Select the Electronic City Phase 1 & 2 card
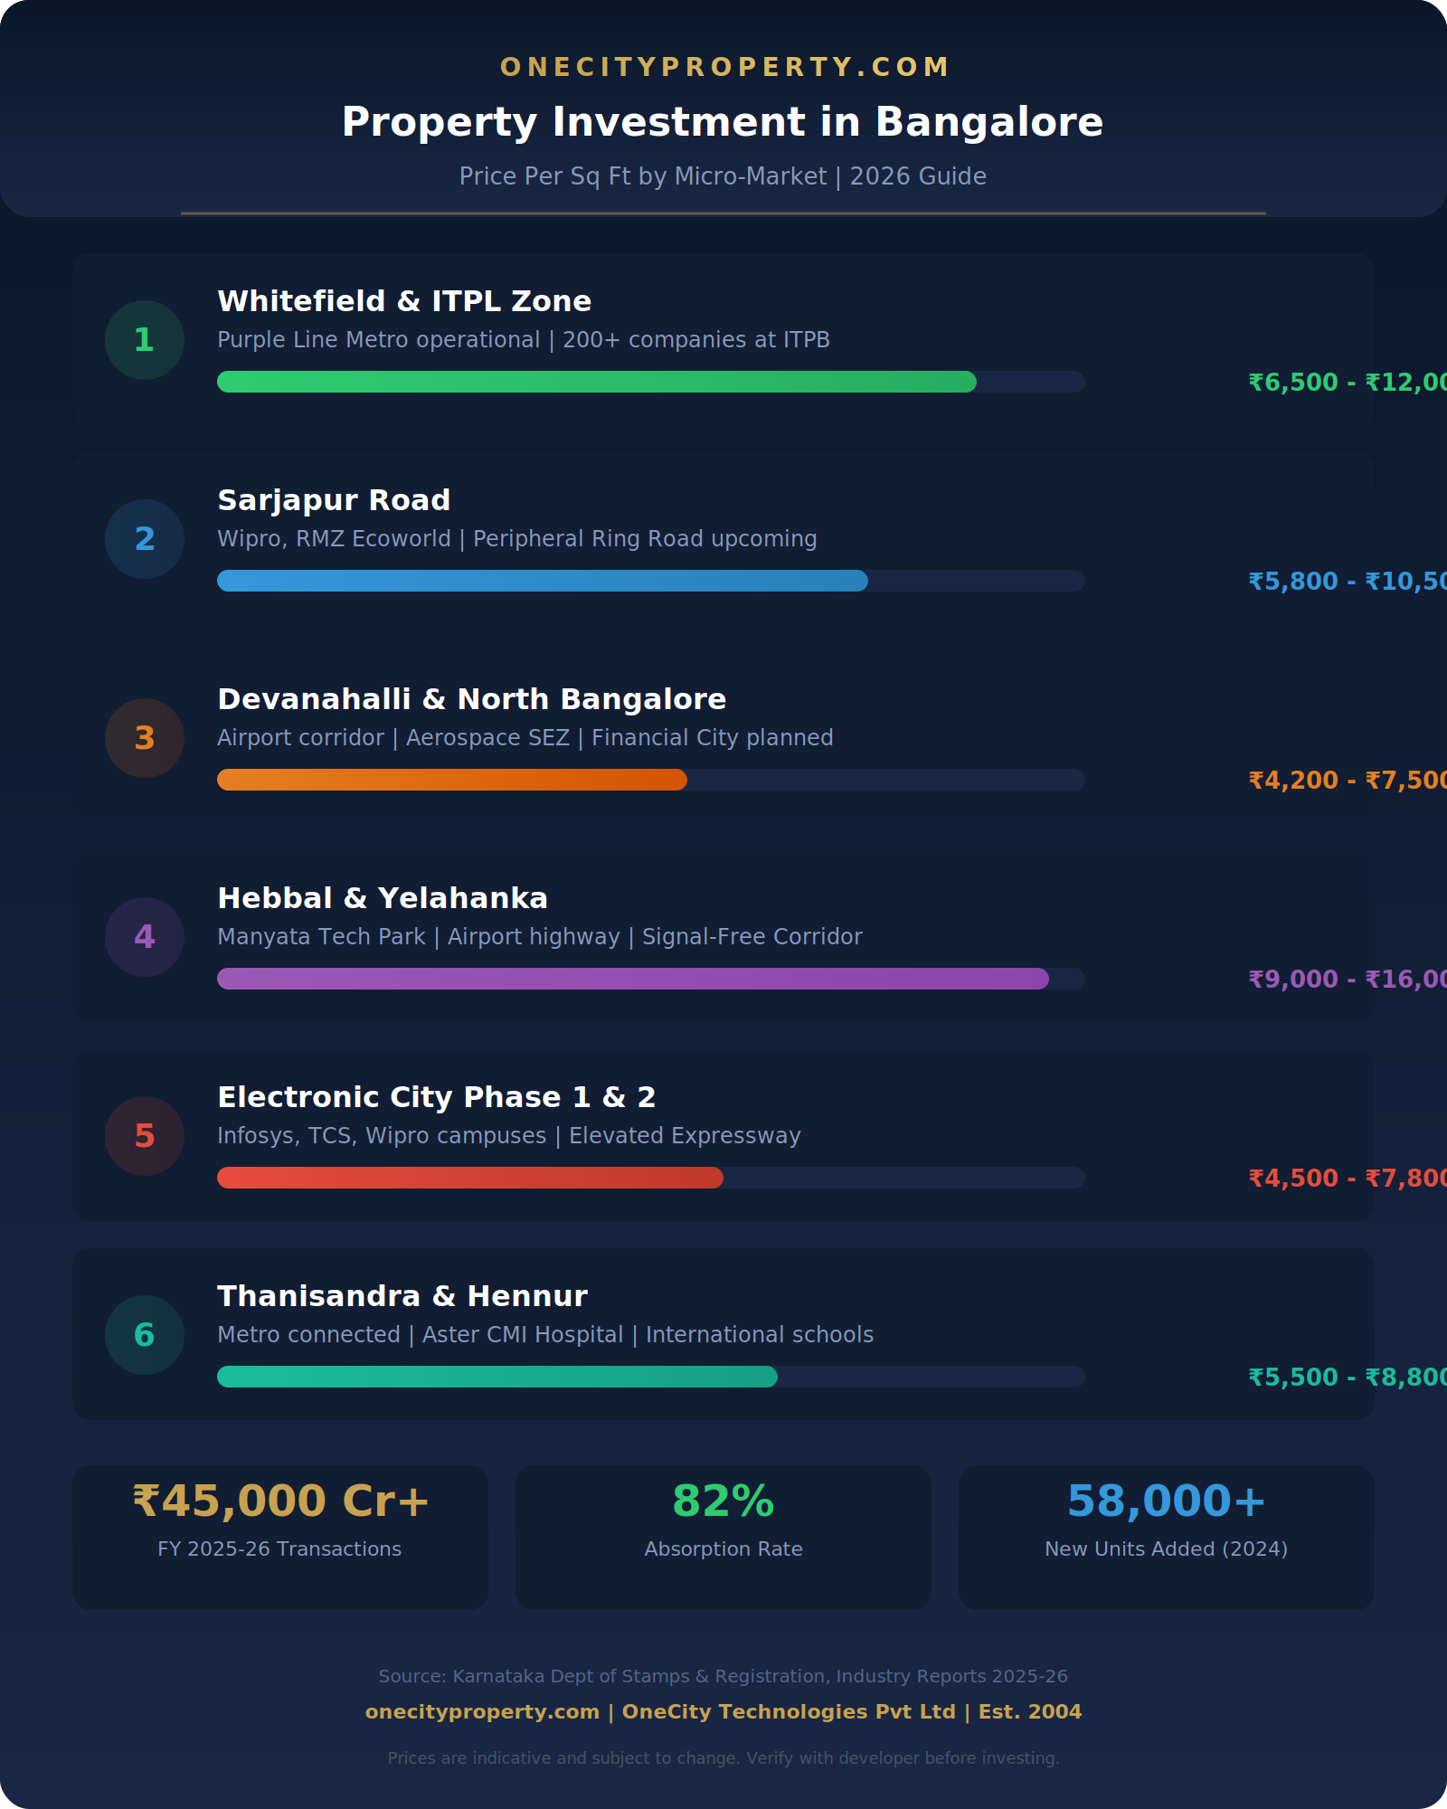This screenshot has width=1447, height=1809. (x=633, y=1135)
